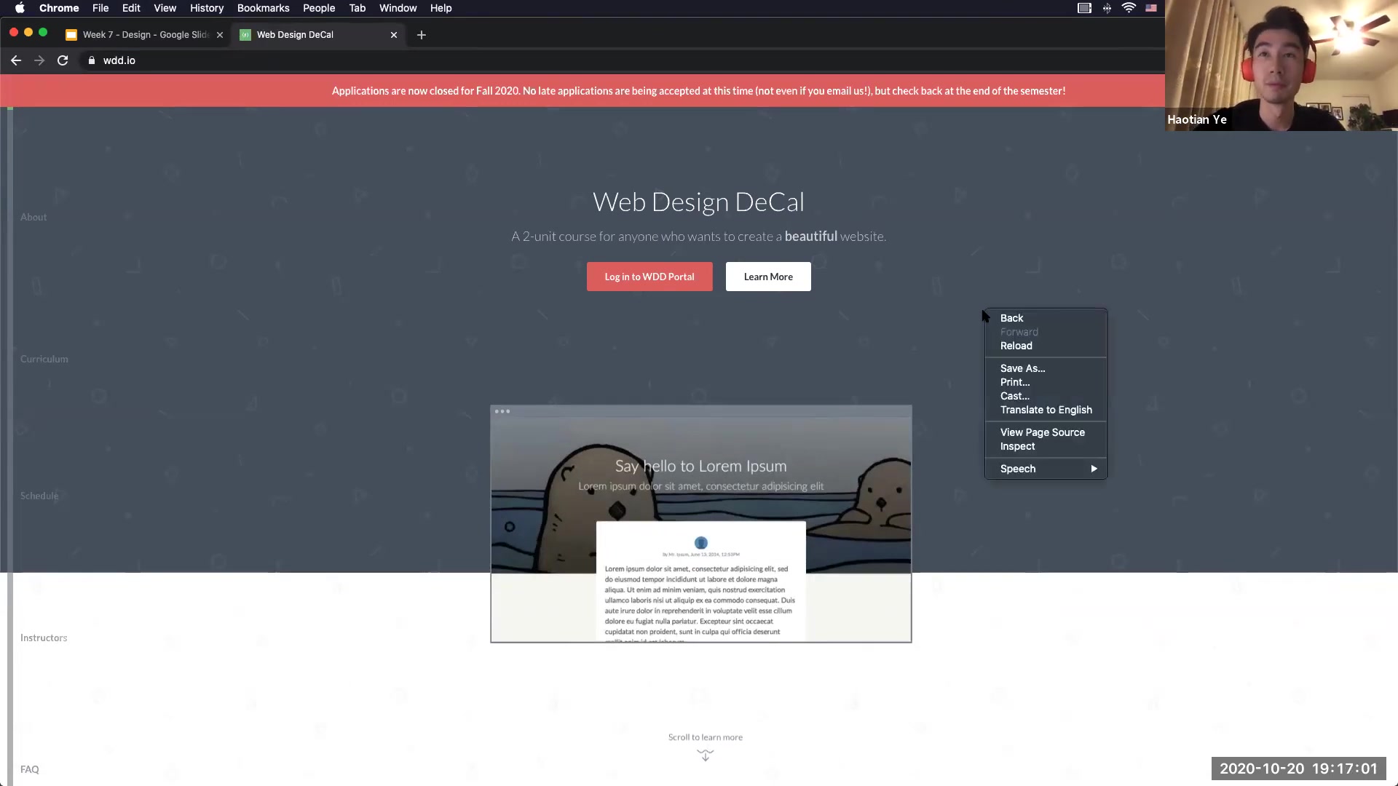
Task: Toggle the Bluetooth menu bar icon
Action: pos(1107,8)
